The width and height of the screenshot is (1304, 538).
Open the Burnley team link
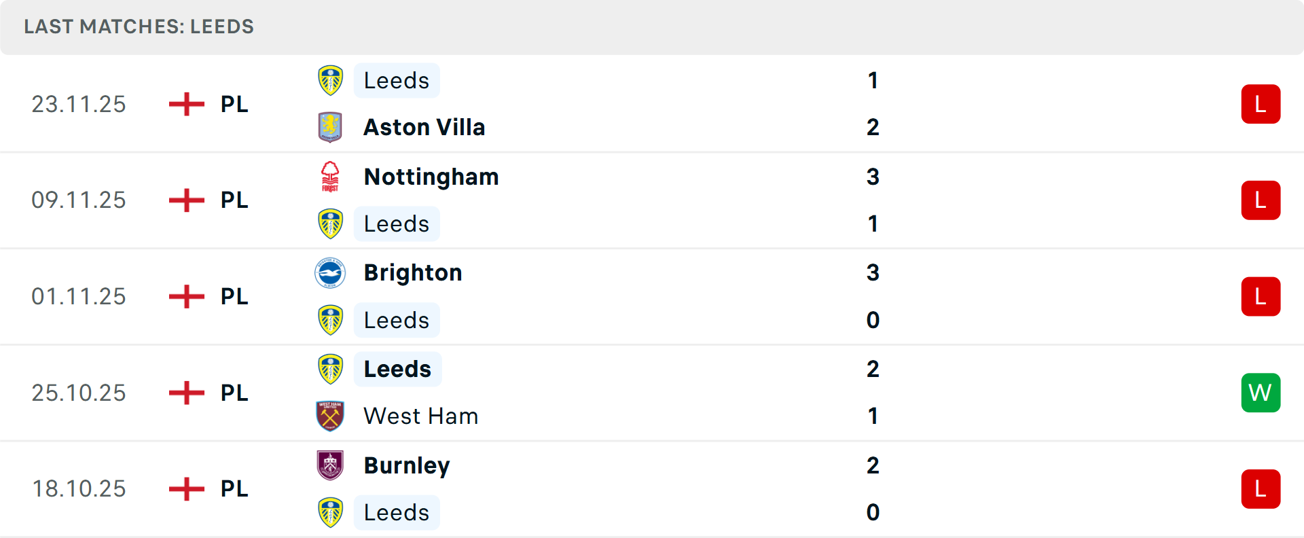tap(407, 465)
